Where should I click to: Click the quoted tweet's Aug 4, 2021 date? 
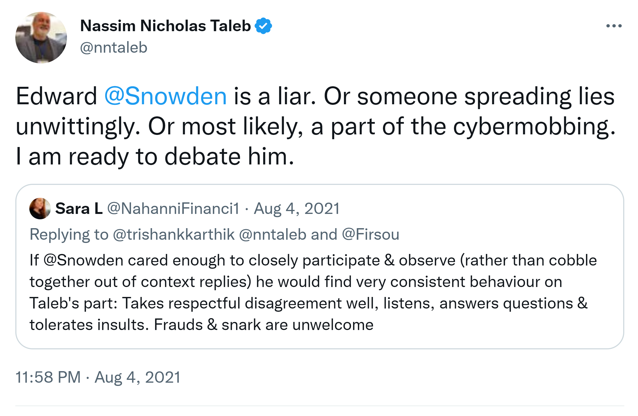tap(297, 209)
